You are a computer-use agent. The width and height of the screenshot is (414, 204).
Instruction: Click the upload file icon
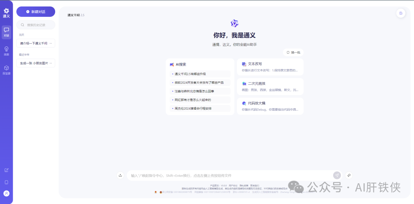coord(120,175)
